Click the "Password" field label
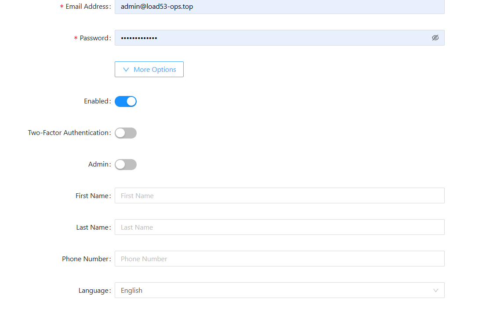Viewport: 486px width, 309px height. (x=94, y=38)
